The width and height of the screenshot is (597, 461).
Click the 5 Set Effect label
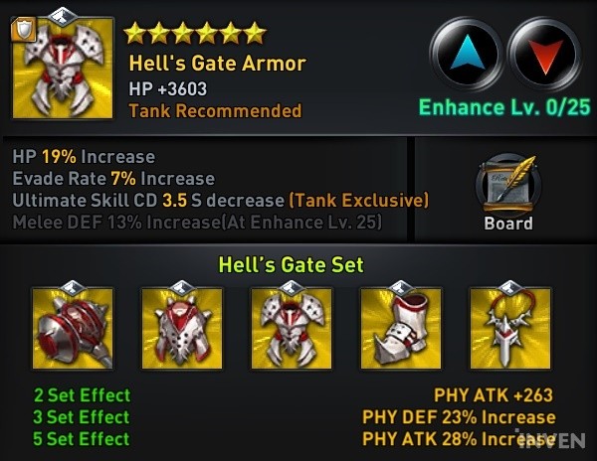[82, 438]
